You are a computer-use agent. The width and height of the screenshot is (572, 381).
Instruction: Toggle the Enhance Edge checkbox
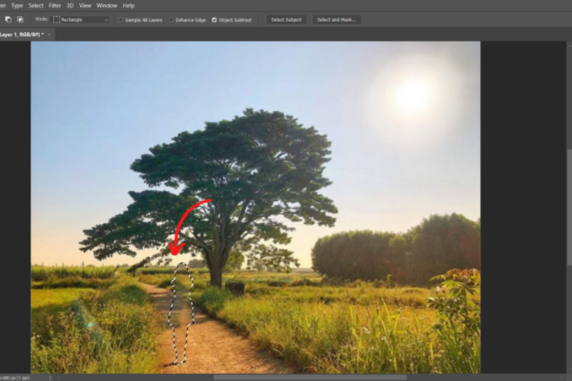(172, 20)
